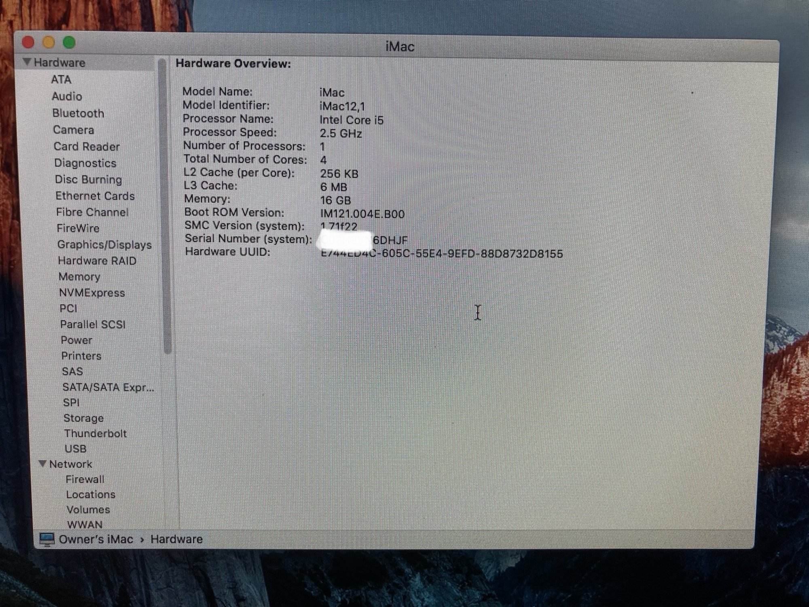809x607 pixels.
Task: Open the Firewall network item
Action: point(85,480)
